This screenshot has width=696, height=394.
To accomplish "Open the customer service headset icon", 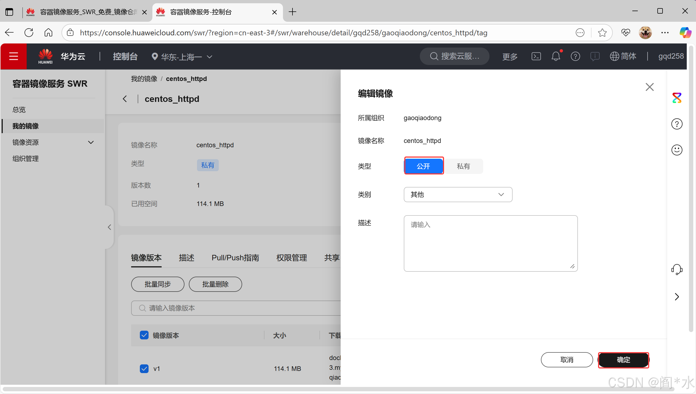I will 677,270.
